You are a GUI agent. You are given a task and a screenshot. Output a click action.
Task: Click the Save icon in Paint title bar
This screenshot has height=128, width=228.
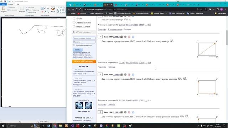pos(5,1)
